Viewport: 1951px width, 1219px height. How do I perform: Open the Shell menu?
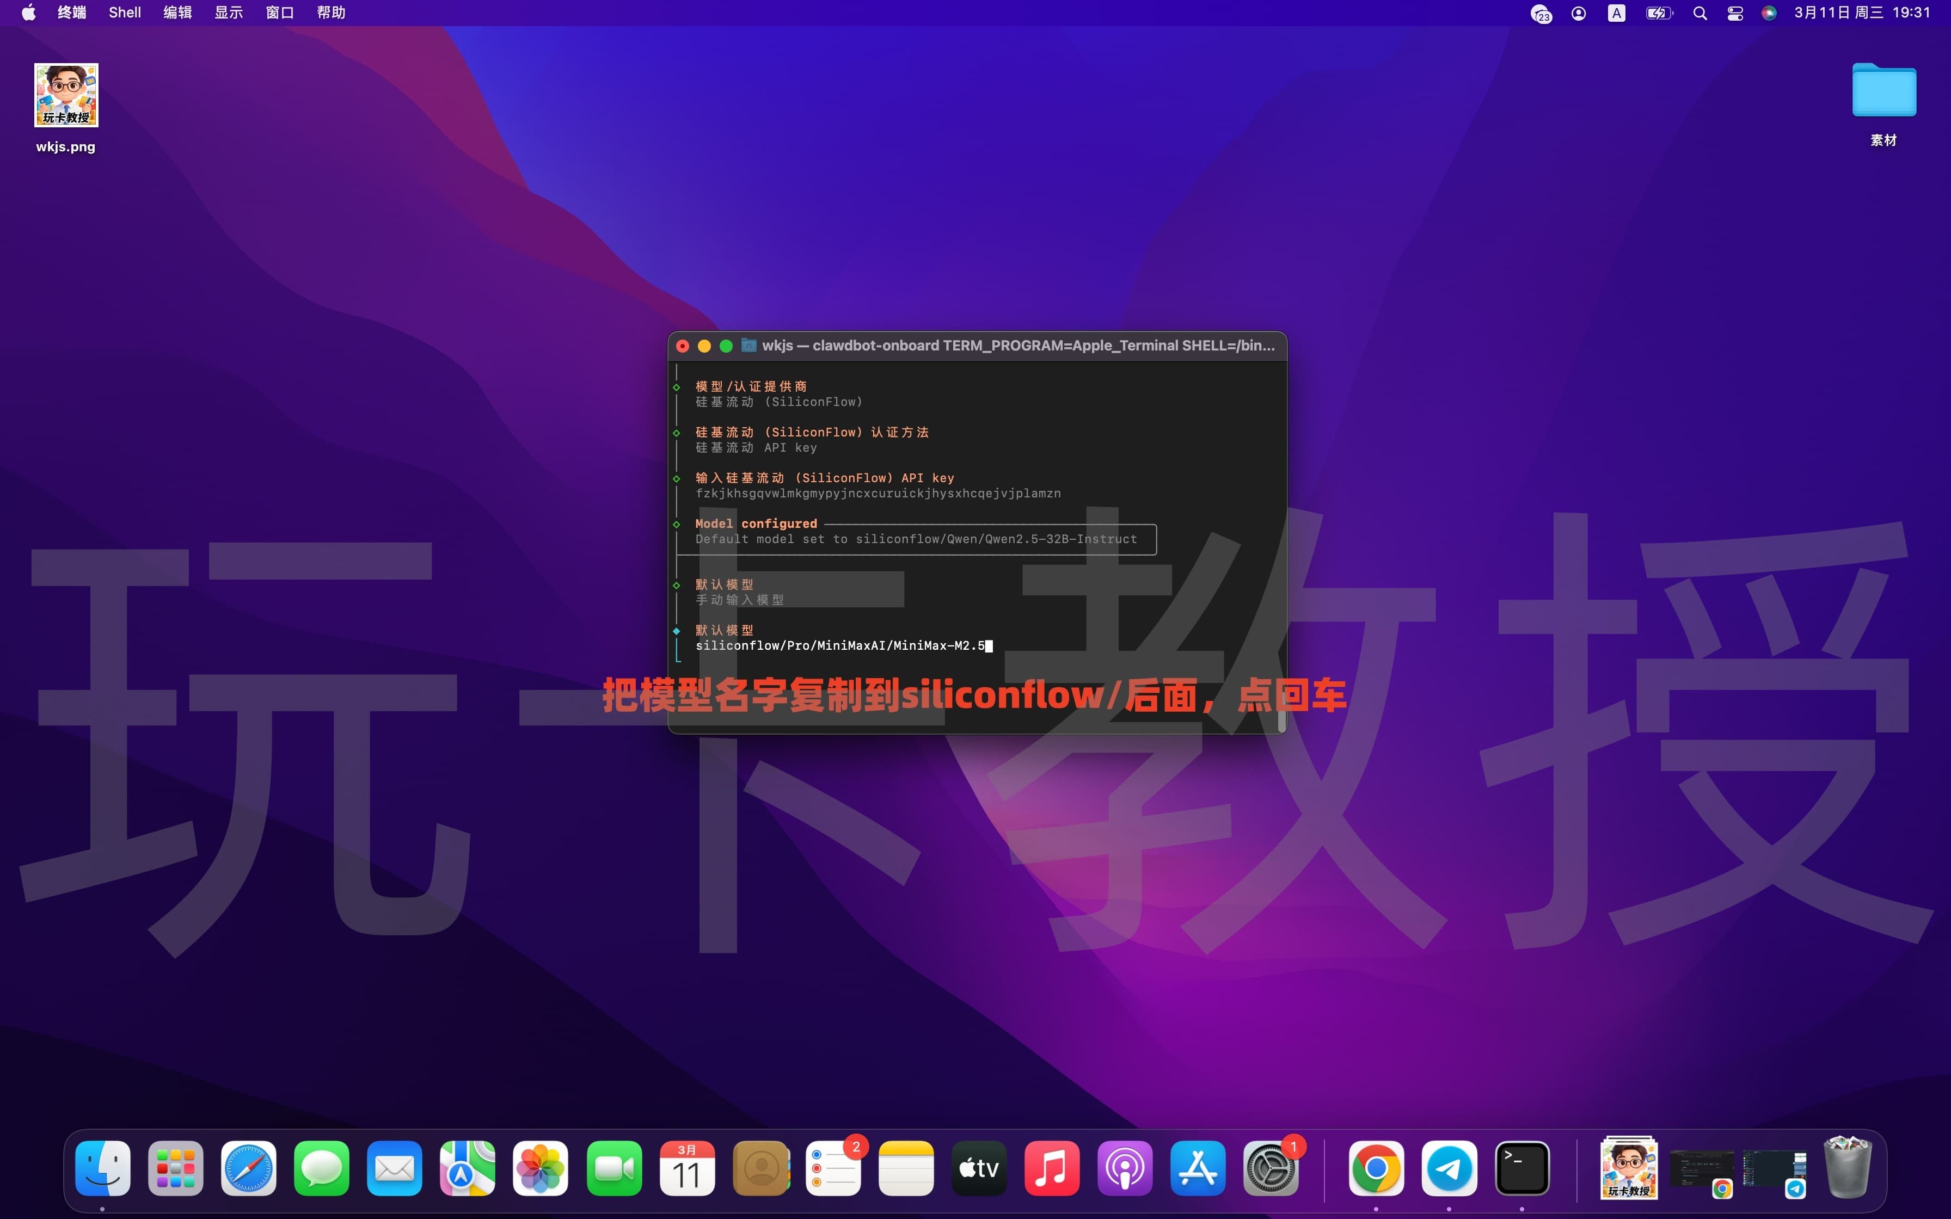124,12
